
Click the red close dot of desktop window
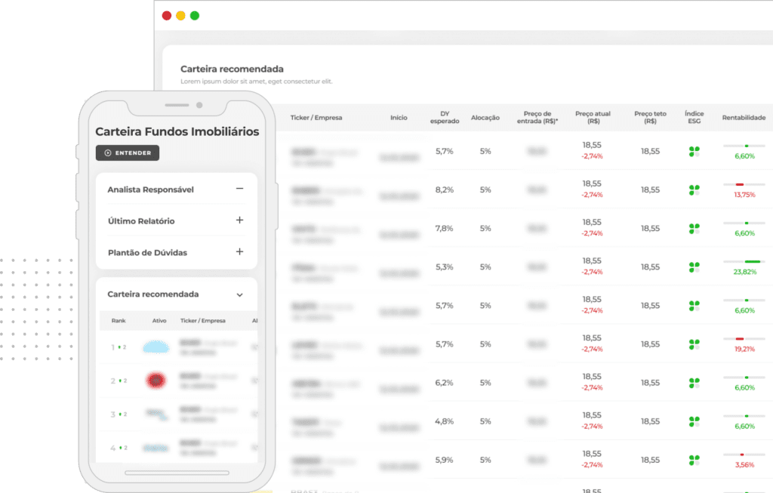click(167, 16)
